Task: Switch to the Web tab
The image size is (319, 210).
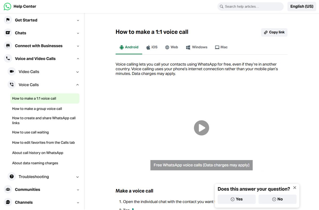Action: click(171, 47)
